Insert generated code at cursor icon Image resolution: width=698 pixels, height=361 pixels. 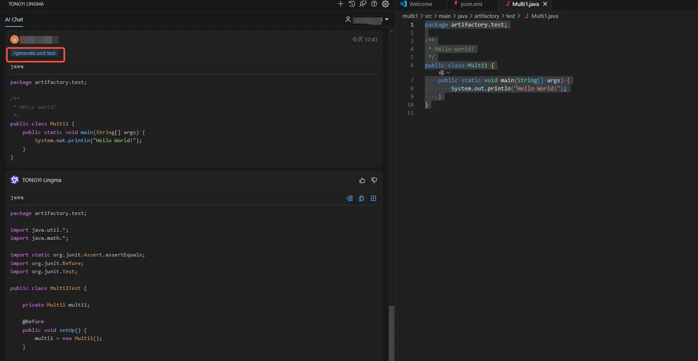(349, 198)
